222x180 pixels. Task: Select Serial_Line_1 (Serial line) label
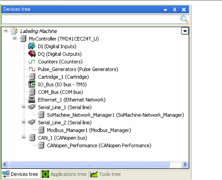click(x=65, y=107)
